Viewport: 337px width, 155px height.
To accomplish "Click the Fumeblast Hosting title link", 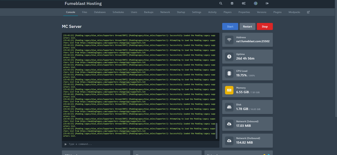I will tap(83, 4).
